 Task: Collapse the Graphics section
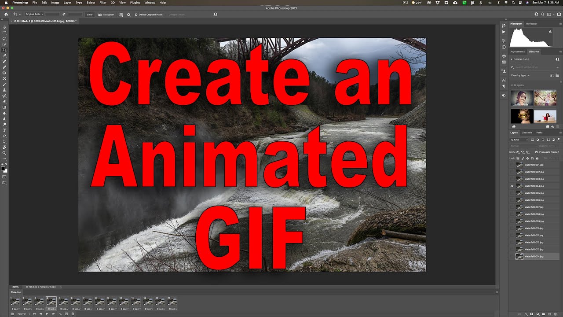(x=512, y=85)
